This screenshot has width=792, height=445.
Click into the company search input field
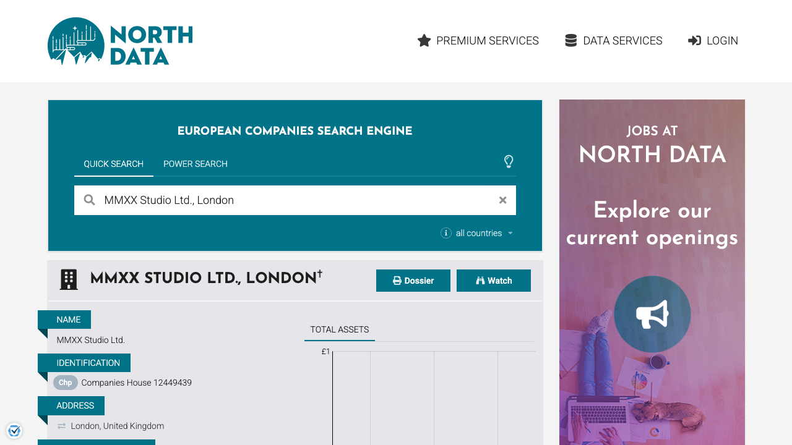(297, 200)
